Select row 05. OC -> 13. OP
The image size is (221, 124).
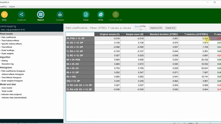click(x=80, y=43)
